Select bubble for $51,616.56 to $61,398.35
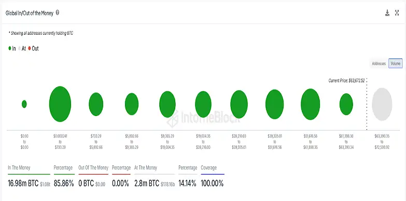 [310, 104]
